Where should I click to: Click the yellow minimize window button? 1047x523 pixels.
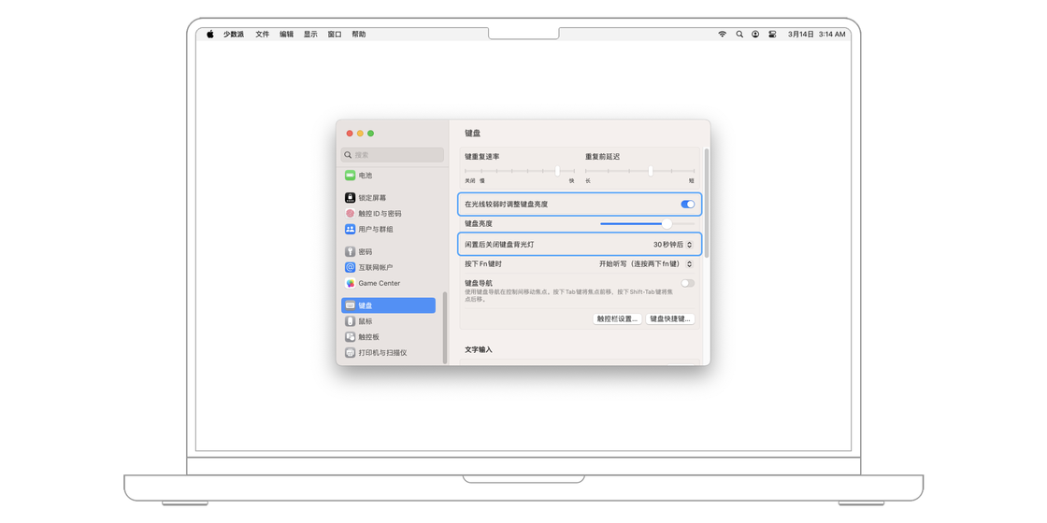click(x=360, y=134)
